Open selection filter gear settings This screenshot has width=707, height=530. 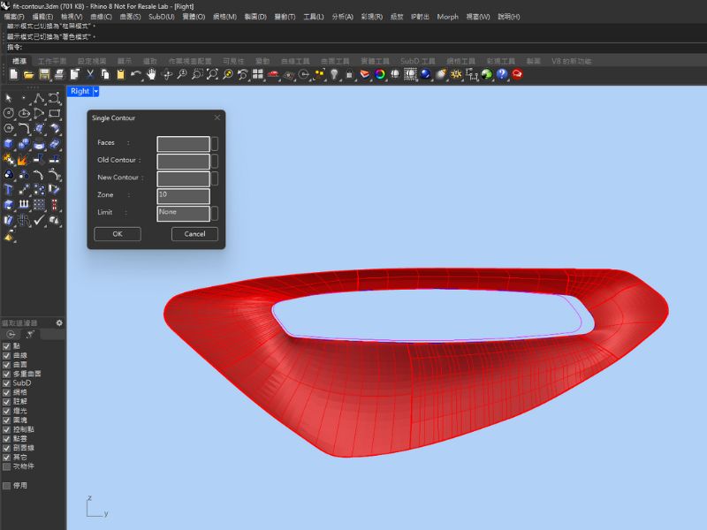tap(59, 323)
